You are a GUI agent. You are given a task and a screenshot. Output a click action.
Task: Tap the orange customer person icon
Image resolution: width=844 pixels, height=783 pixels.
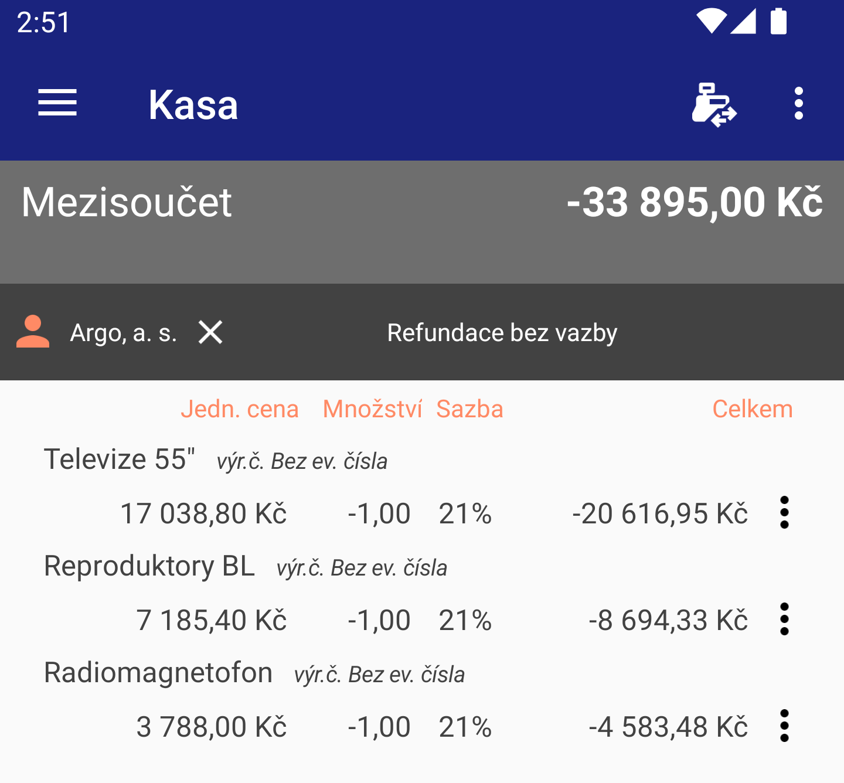[33, 332]
